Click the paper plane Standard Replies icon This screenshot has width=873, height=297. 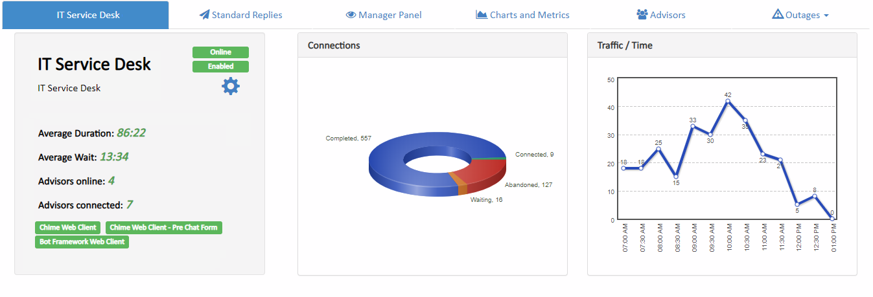pos(204,15)
